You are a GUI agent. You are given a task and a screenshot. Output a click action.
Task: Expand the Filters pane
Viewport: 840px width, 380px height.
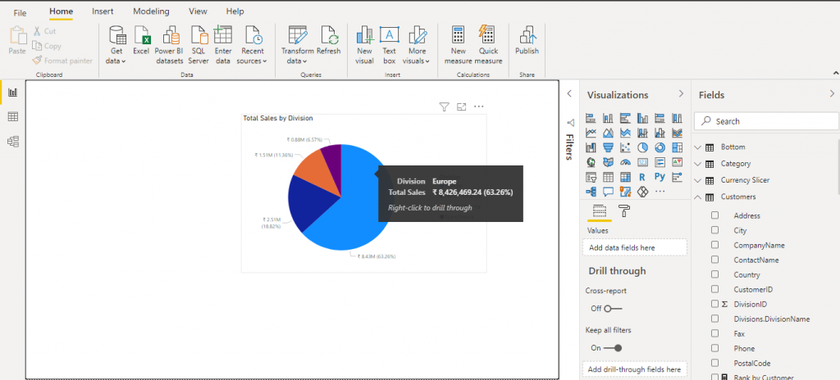click(x=569, y=93)
